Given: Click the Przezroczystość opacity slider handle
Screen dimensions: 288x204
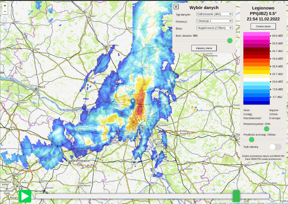Looking at the screenshot, I should [267, 129].
